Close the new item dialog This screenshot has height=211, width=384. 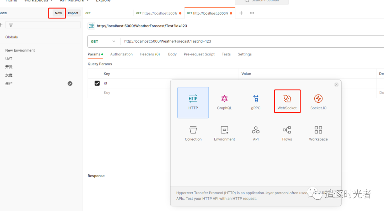point(336,85)
